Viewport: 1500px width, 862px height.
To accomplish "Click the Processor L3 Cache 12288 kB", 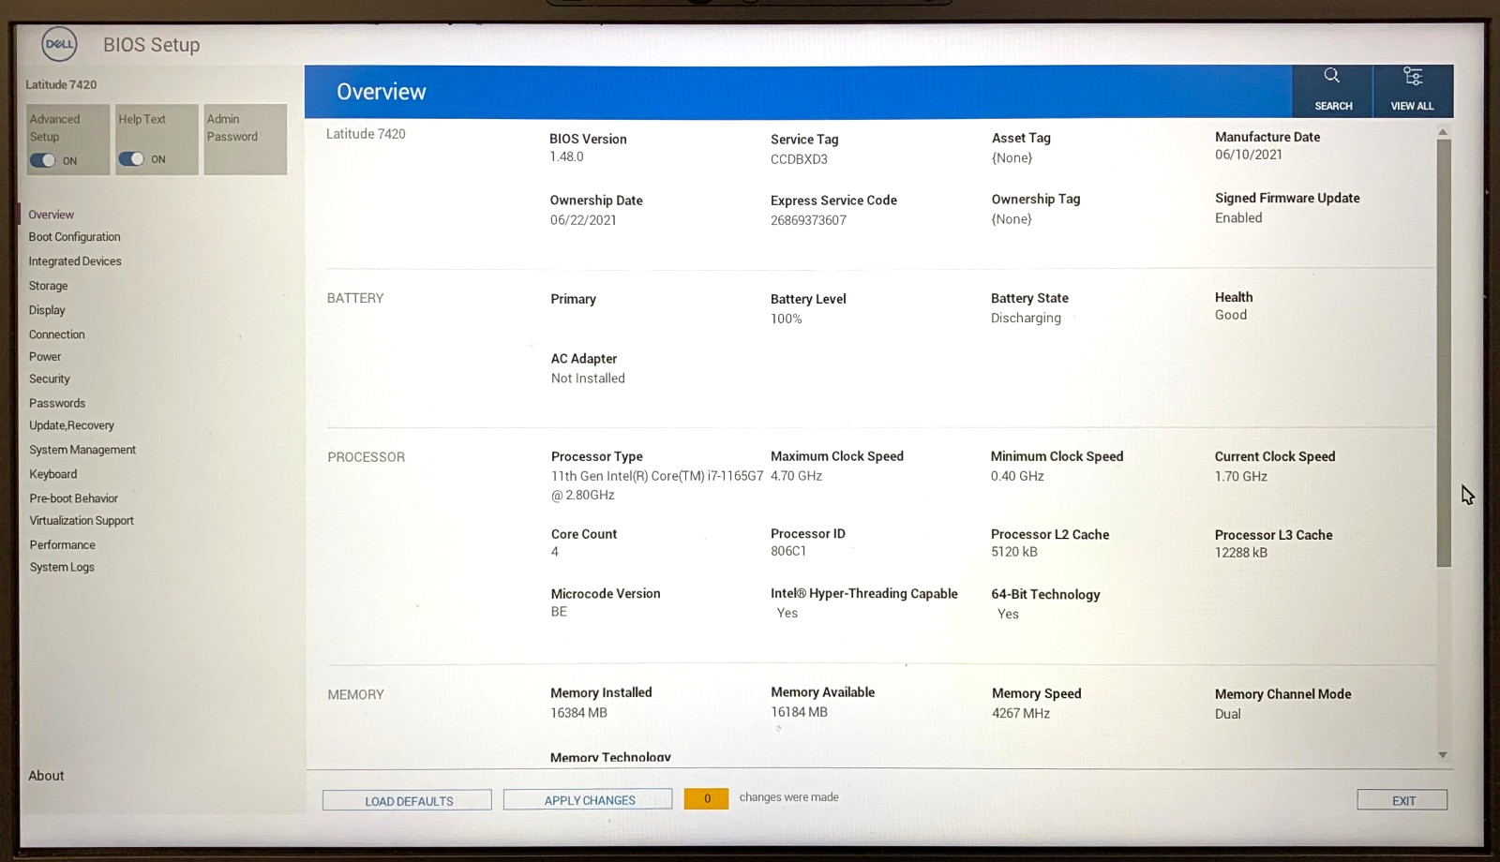I will [x=1241, y=553].
